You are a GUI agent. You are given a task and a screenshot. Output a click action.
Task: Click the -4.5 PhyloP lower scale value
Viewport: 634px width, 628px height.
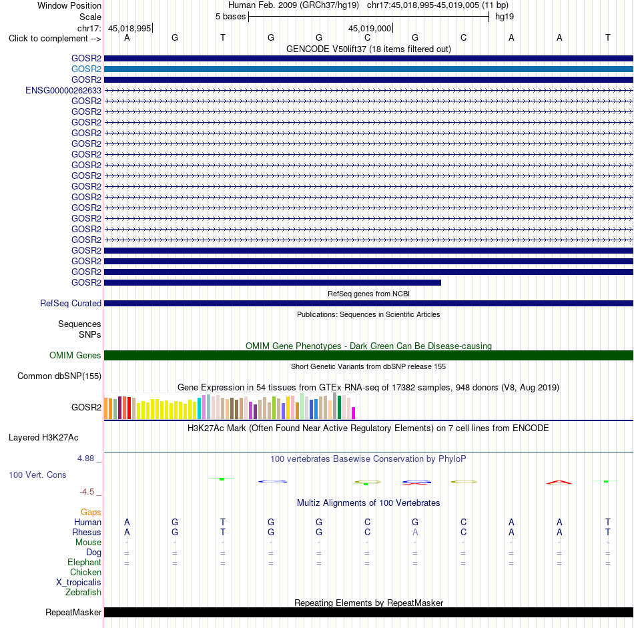87,492
